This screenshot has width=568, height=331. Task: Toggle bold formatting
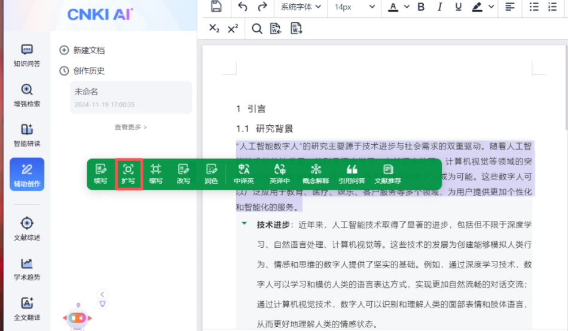(421, 7)
